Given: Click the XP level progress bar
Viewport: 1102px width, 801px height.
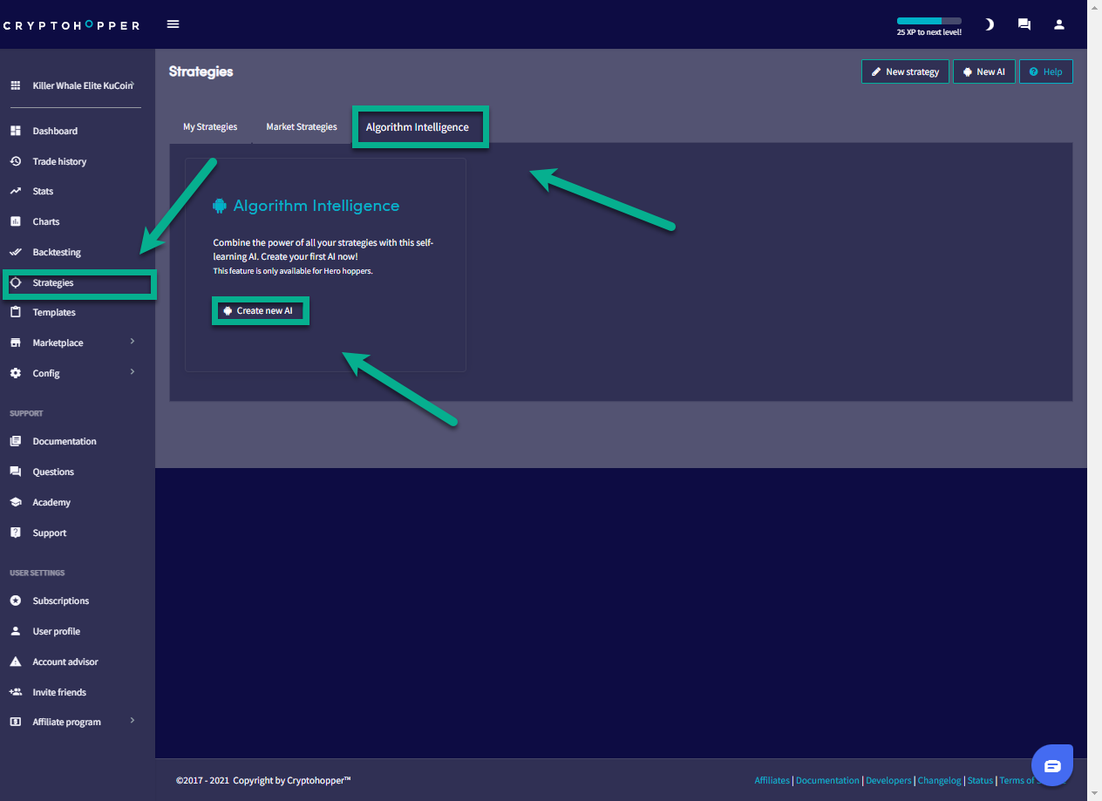Looking at the screenshot, I should point(929,21).
